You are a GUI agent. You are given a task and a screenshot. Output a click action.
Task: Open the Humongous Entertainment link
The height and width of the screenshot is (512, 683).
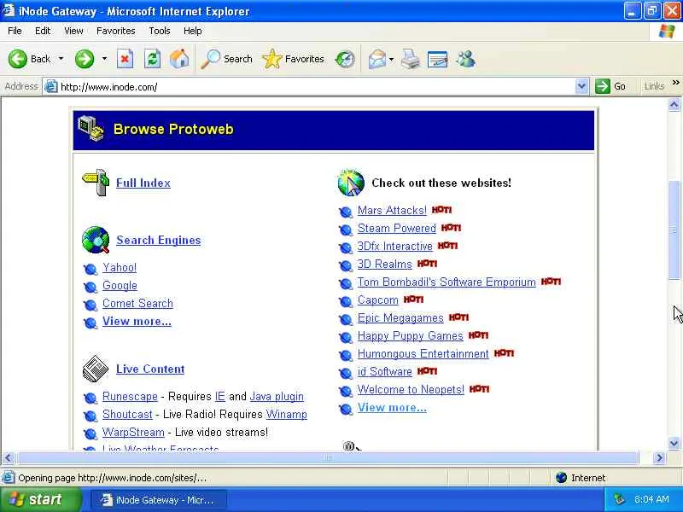(x=423, y=354)
